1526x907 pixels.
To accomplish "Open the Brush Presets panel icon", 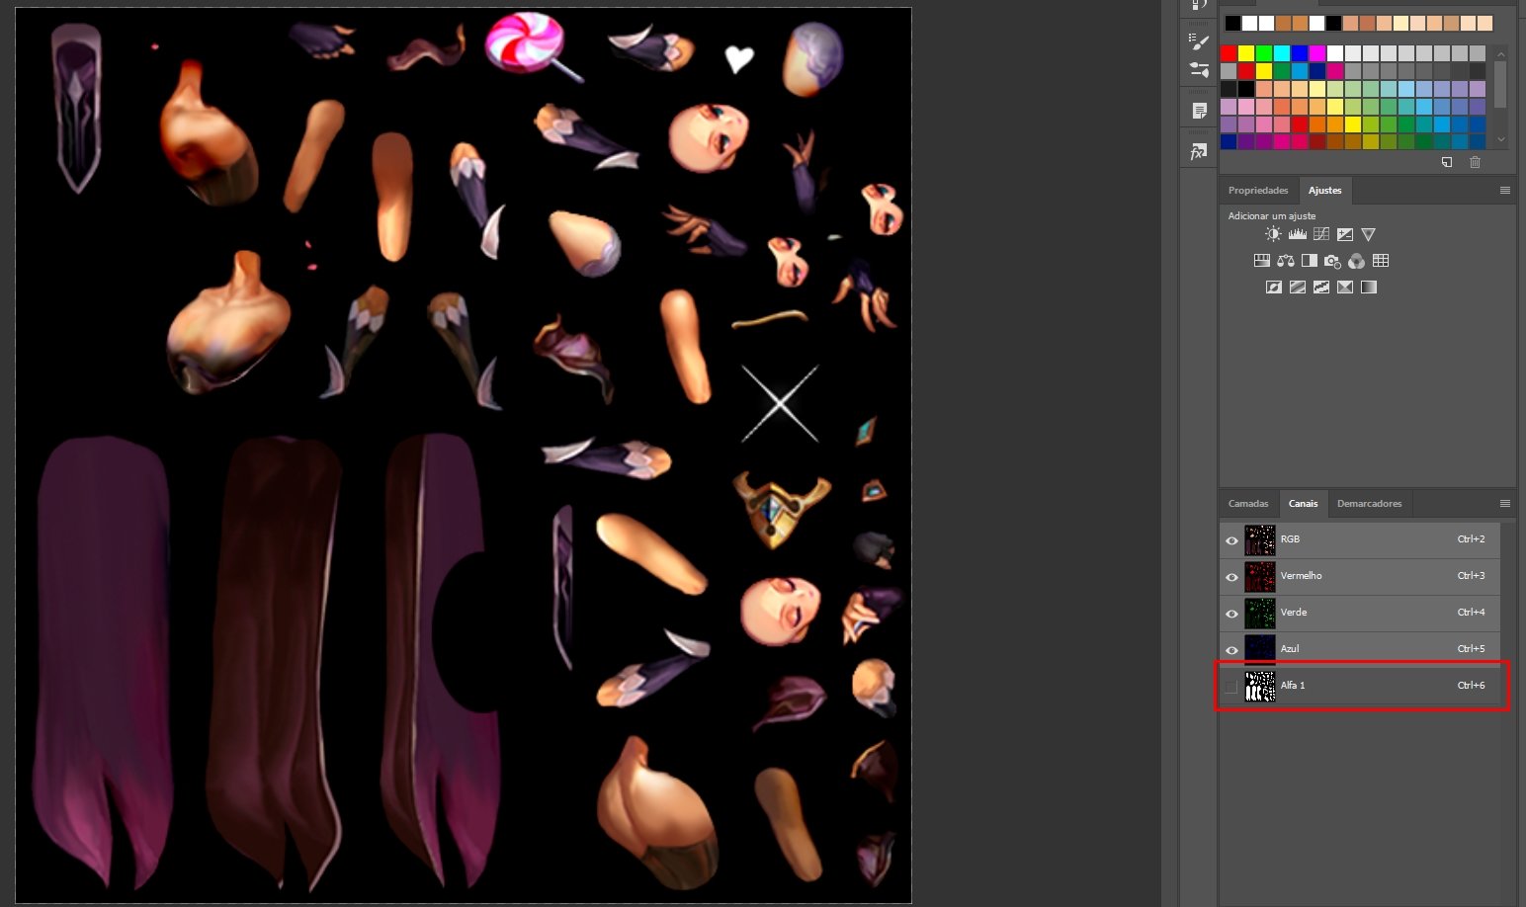I will [1199, 69].
